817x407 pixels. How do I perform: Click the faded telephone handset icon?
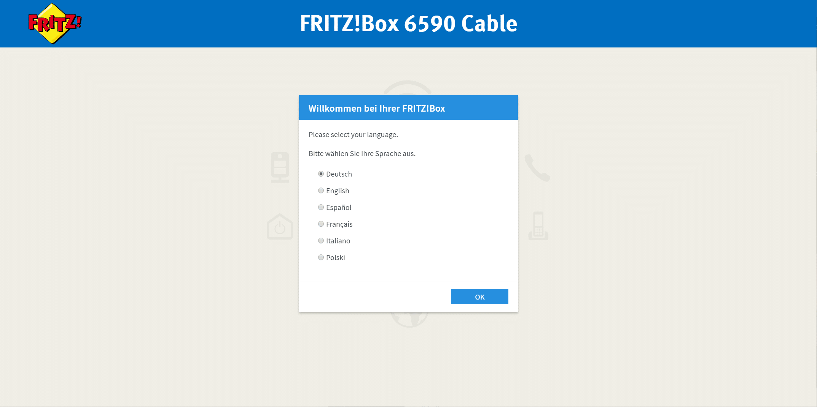click(x=537, y=168)
